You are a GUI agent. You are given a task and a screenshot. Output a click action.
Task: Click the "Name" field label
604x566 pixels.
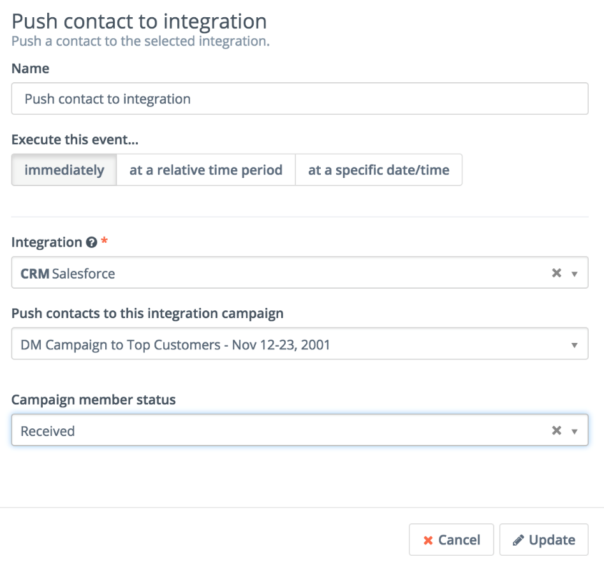pyautogui.click(x=30, y=68)
